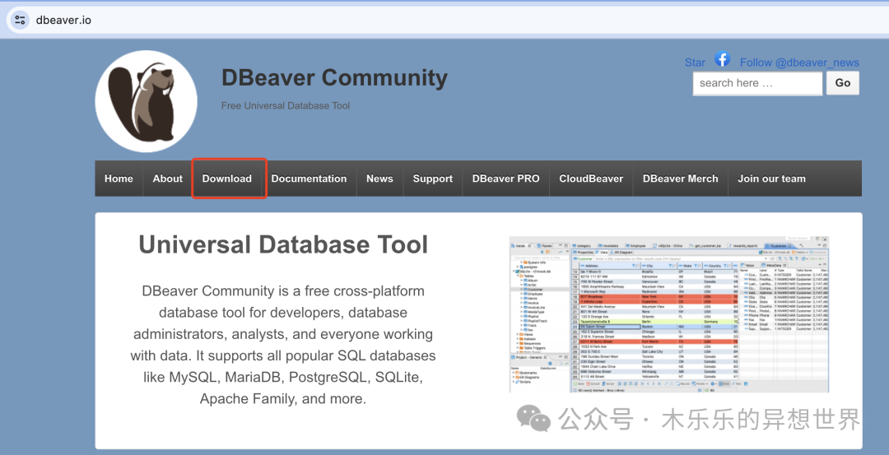The height and width of the screenshot is (455, 889).
Task: Open the Home menu item
Action: pos(119,179)
